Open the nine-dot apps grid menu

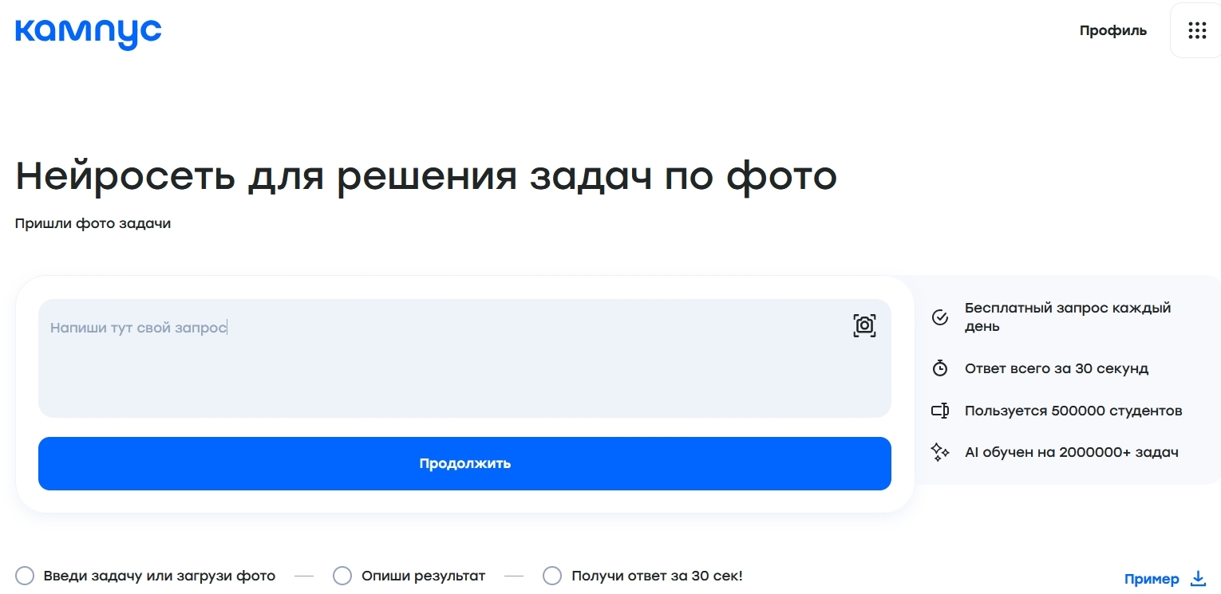click(x=1196, y=31)
